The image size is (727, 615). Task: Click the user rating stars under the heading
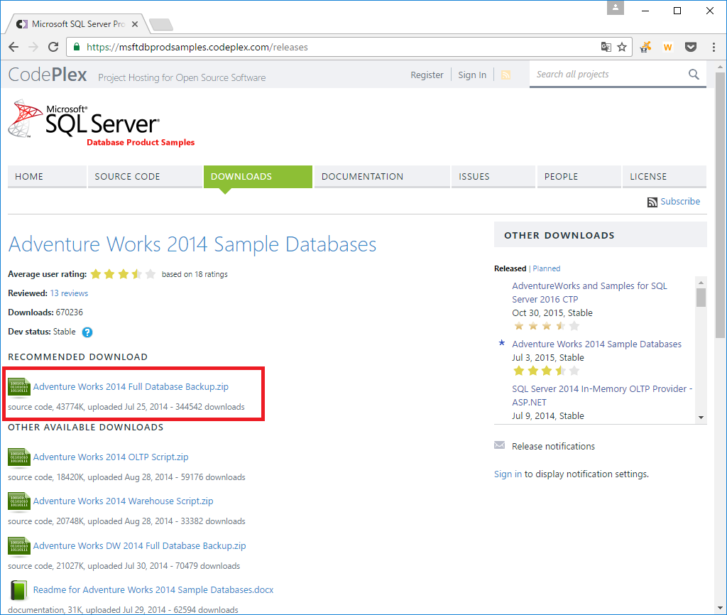pos(123,274)
